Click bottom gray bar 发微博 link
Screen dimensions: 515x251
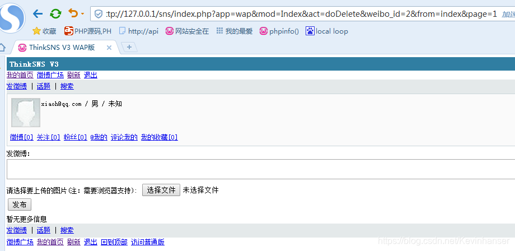[x=16, y=230]
